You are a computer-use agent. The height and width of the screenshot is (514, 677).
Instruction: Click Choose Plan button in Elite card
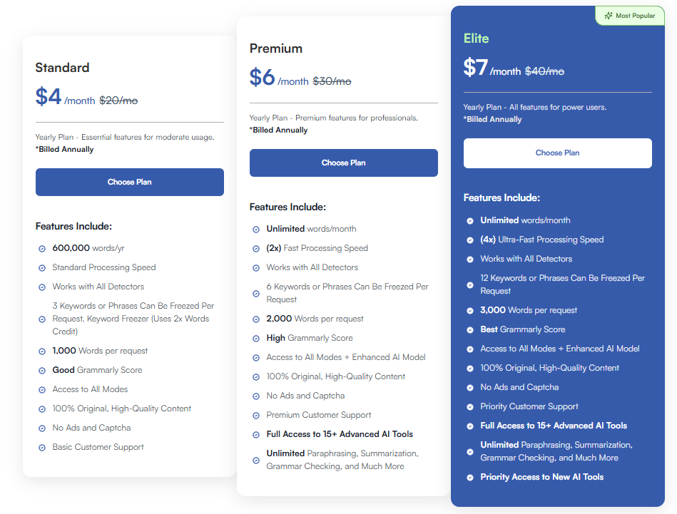click(x=557, y=153)
